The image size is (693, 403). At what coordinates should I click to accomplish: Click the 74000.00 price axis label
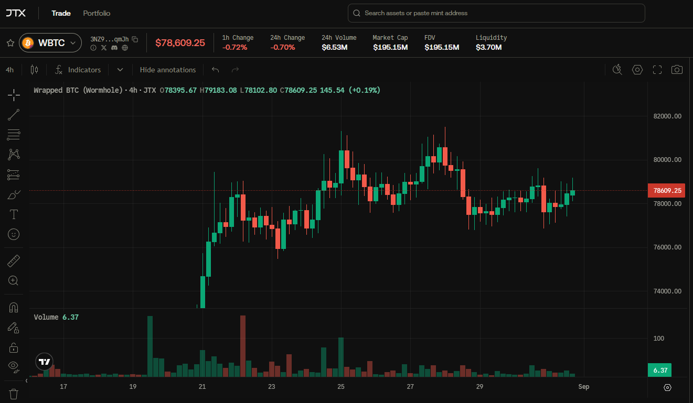[x=666, y=291]
